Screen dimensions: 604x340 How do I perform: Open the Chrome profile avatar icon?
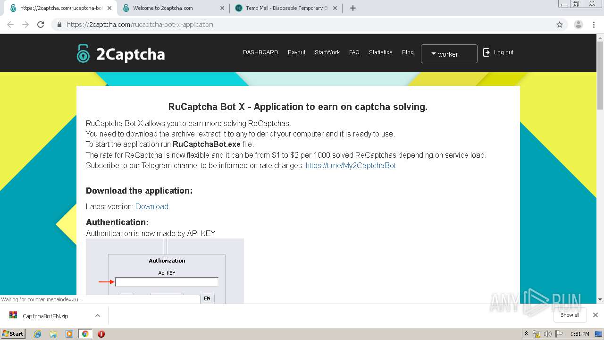pyautogui.click(x=579, y=25)
